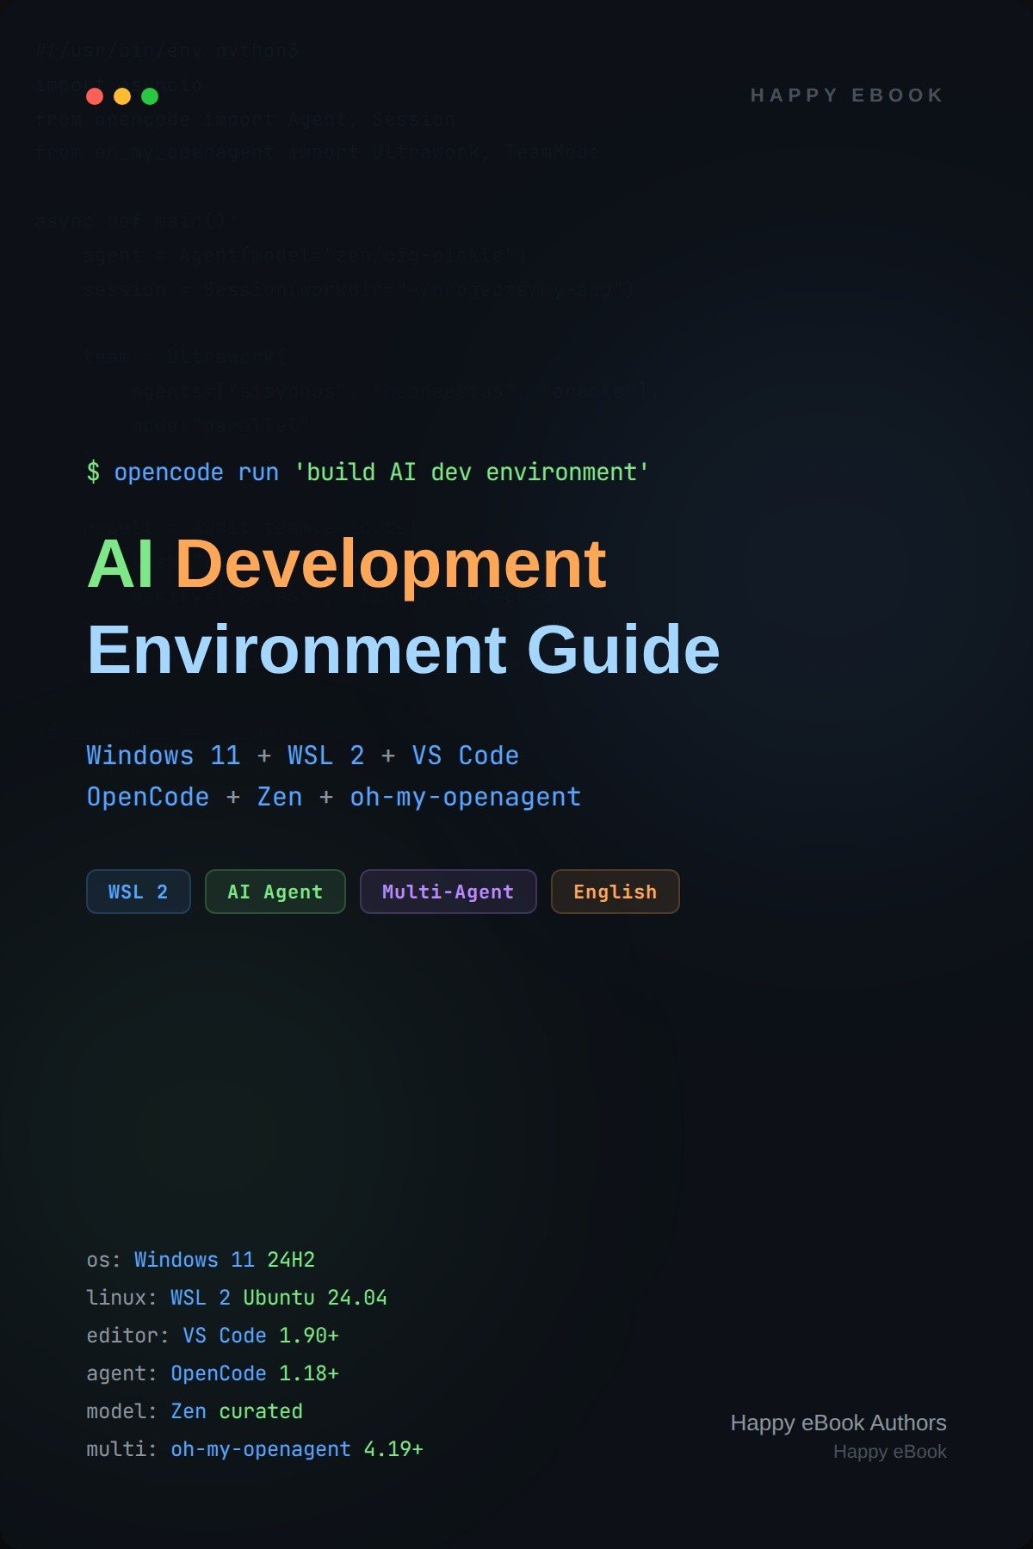This screenshot has width=1033, height=1549.
Task: Click the title line 'Environment Guide'
Action: (x=404, y=650)
